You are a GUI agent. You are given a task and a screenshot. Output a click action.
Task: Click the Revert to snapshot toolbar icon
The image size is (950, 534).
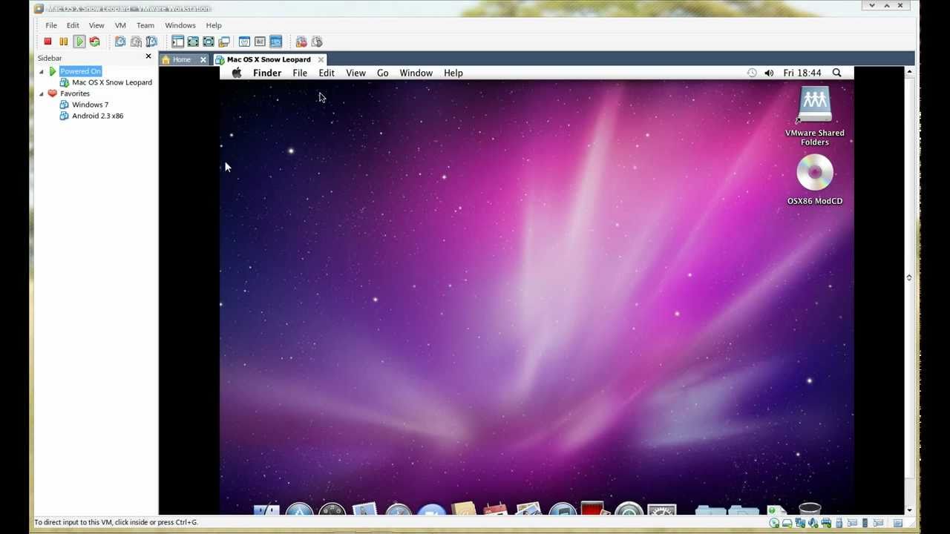point(136,42)
